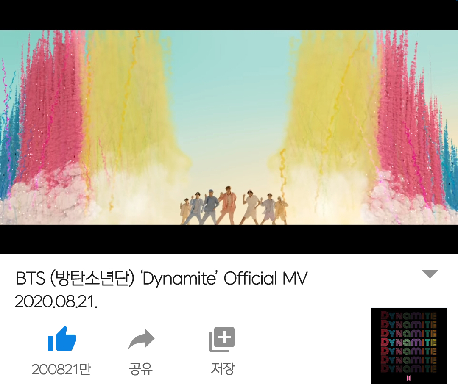This screenshot has height=390, width=458.
Task: Click the word 'Dynamite' in the title
Action: point(179,279)
